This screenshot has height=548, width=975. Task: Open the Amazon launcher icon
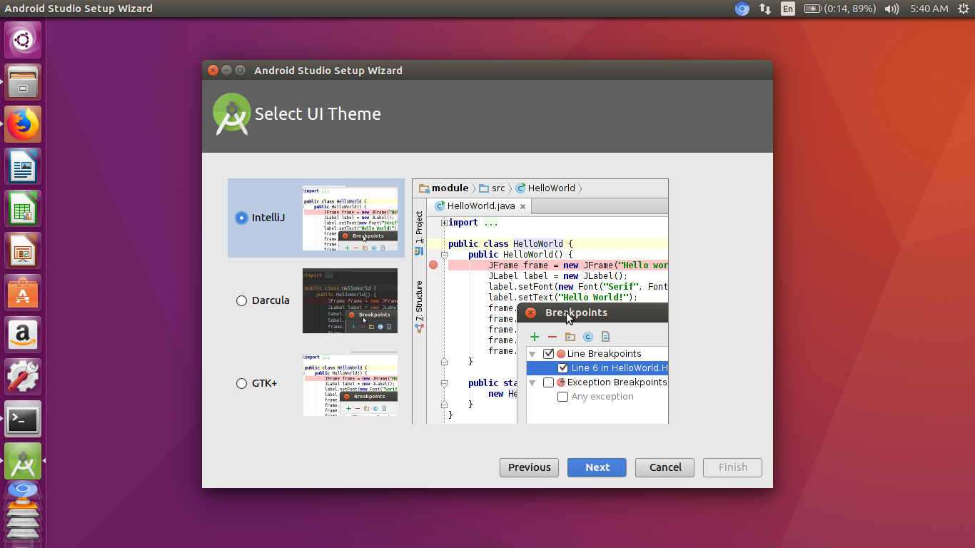pos(23,335)
